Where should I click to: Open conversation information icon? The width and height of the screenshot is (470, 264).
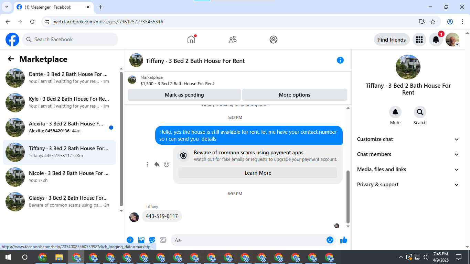340,60
